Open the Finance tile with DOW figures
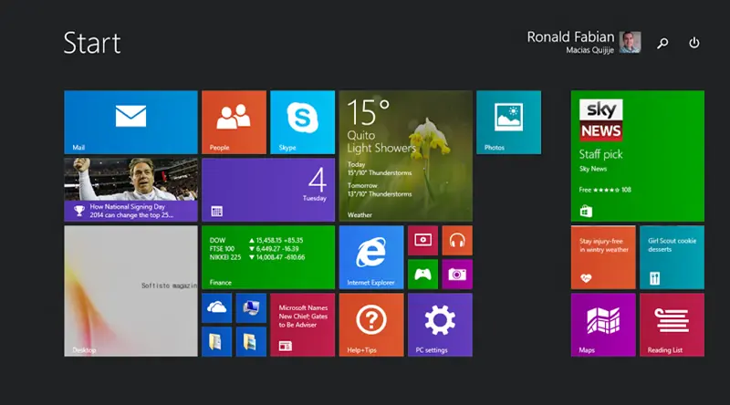The image size is (730, 405). coord(268,257)
